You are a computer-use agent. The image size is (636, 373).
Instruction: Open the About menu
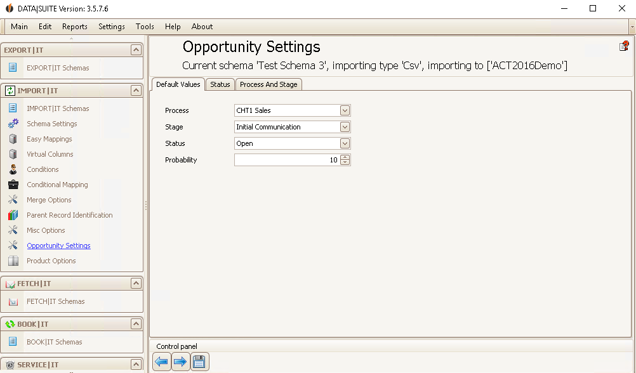click(x=202, y=27)
